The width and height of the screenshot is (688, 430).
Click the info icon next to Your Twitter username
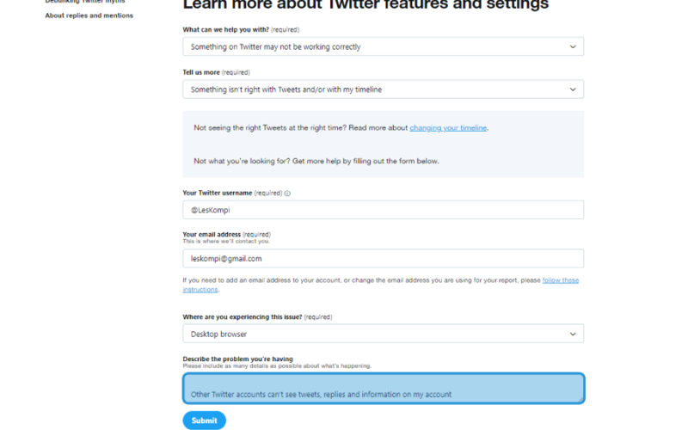tap(287, 193)
